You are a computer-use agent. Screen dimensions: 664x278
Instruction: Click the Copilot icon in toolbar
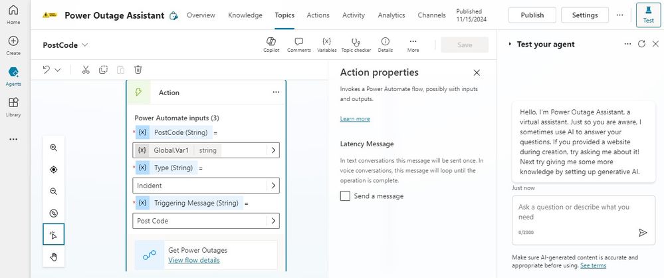tap(271, 44)
